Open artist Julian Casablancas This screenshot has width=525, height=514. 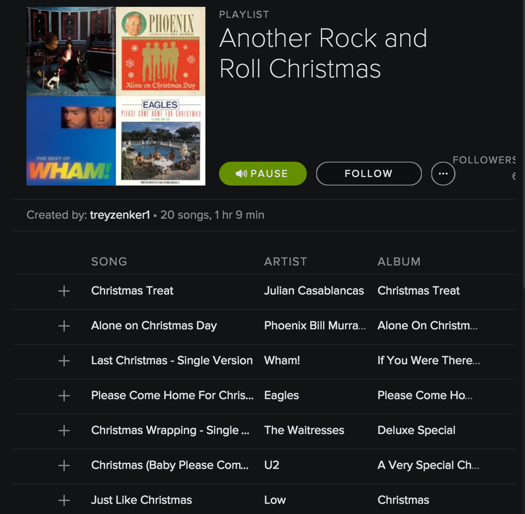(314, 291)
